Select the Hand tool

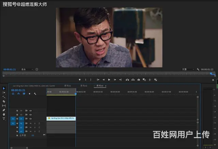[4, 115]
